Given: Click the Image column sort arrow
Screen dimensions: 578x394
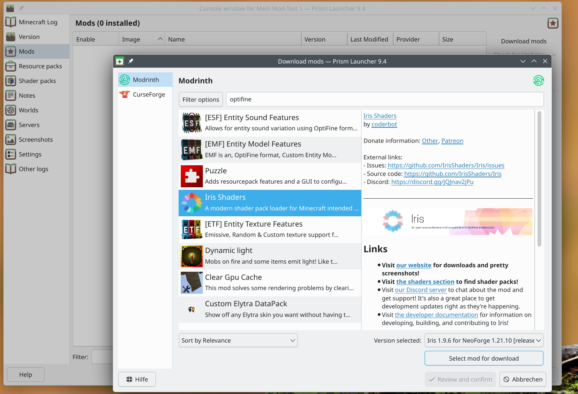Looking at the screenshot, I should 160,39.
